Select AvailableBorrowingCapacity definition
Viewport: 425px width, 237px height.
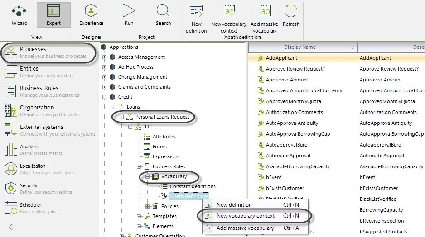coord(298,166)
